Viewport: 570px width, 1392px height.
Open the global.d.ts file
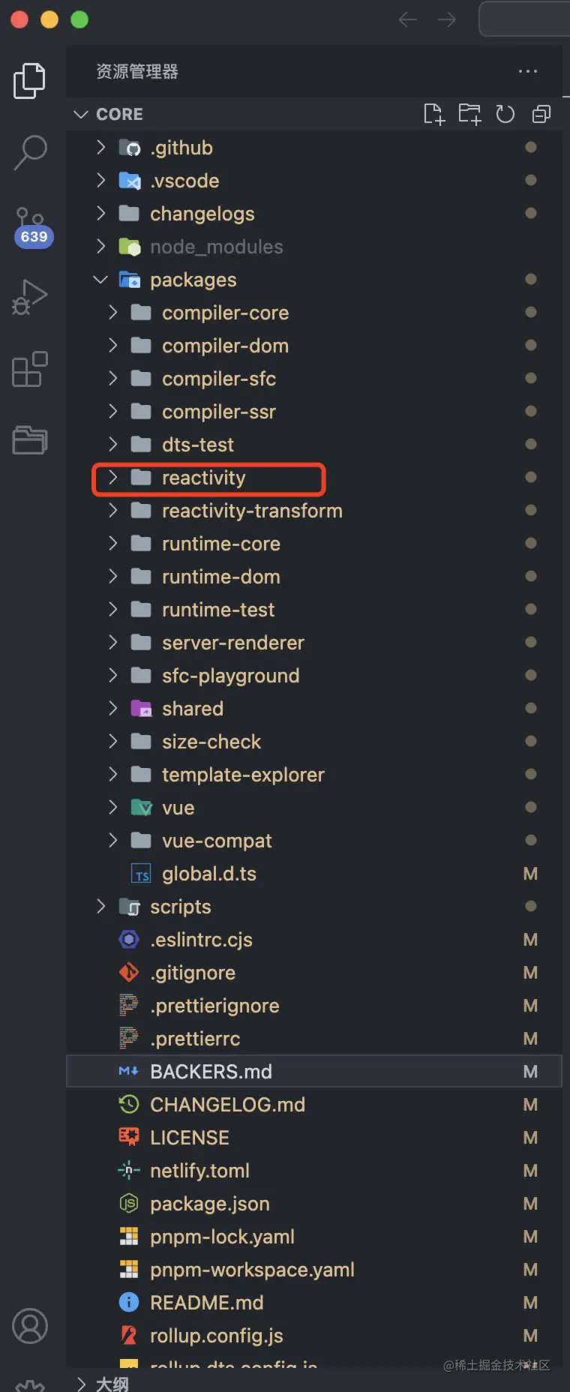(208, 874)
